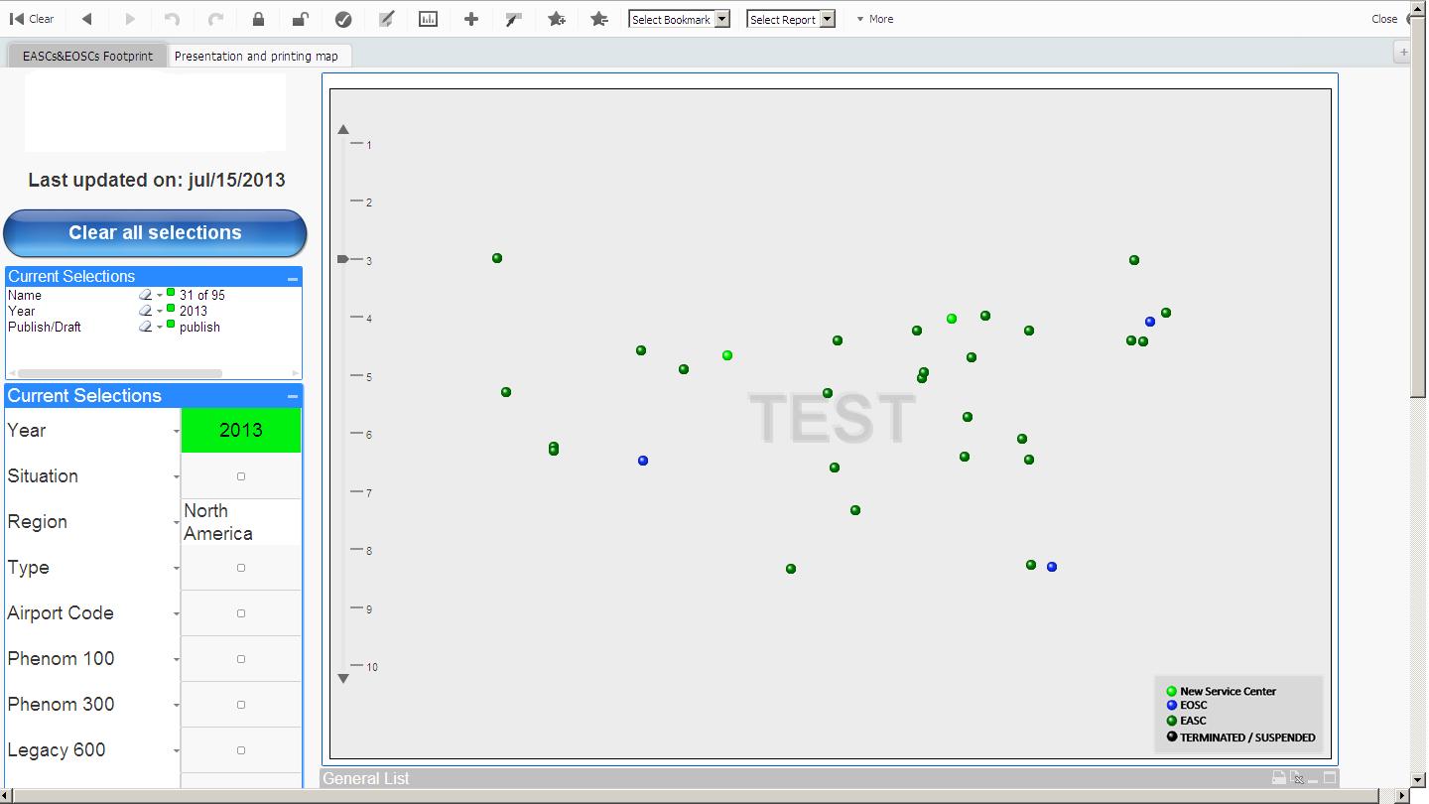
Task: Click the Add Bookmark star-plus icon
Action: click(x=557, y=19)
